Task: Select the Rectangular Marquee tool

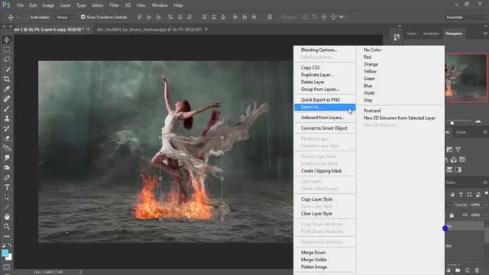Action: [7, 50]
